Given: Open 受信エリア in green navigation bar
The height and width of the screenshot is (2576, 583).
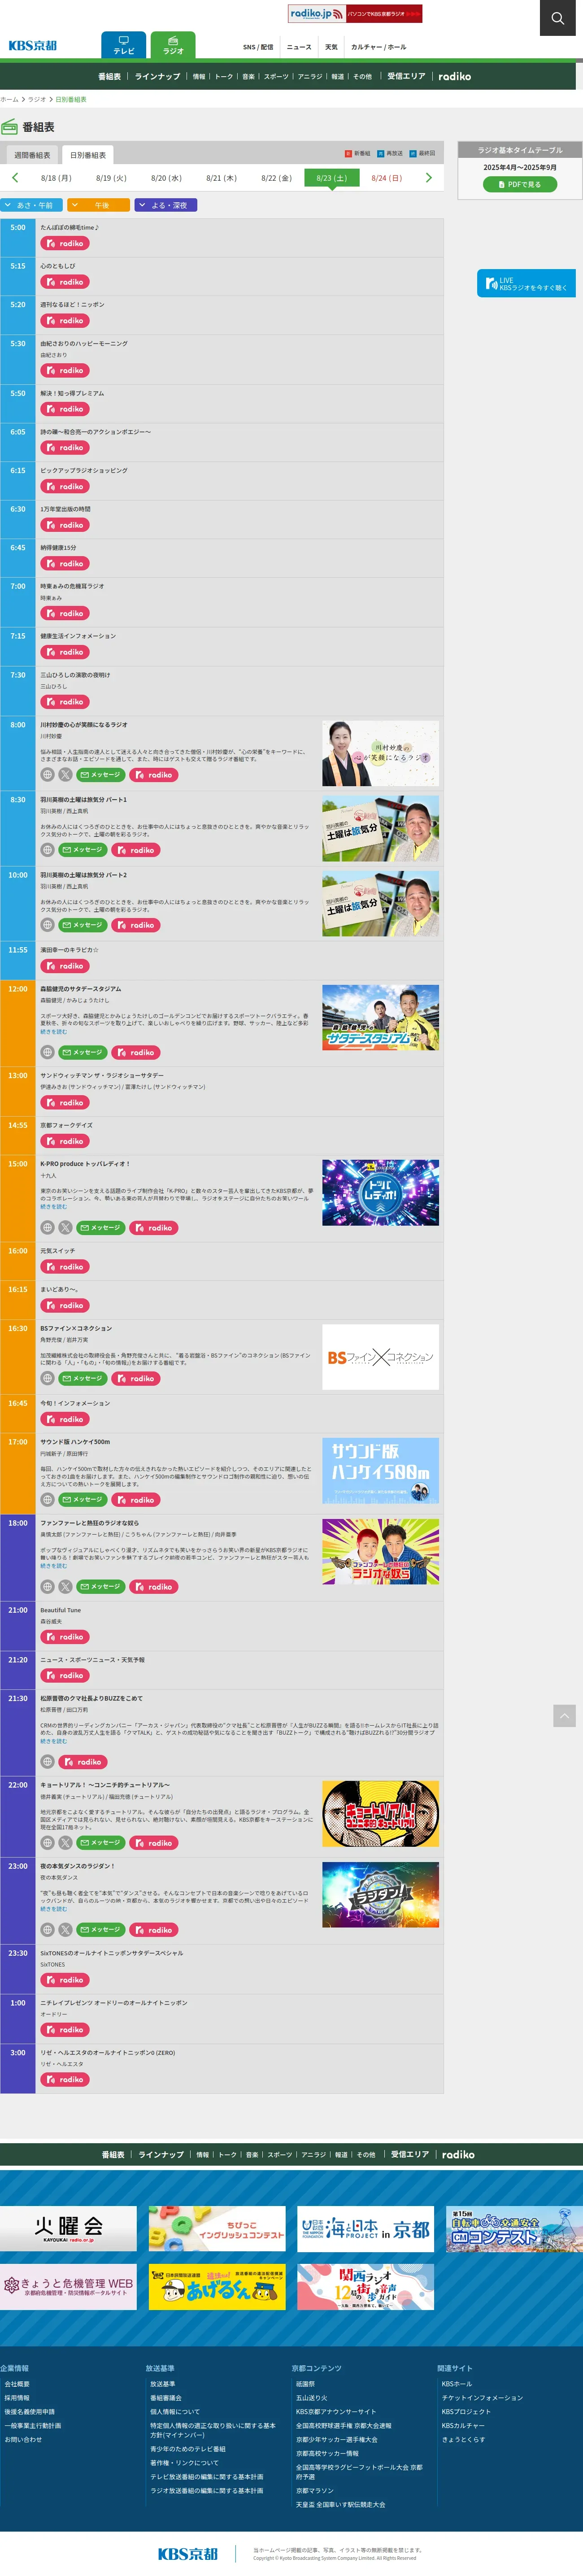Looking at the screenshot, I should pos(406,76).
